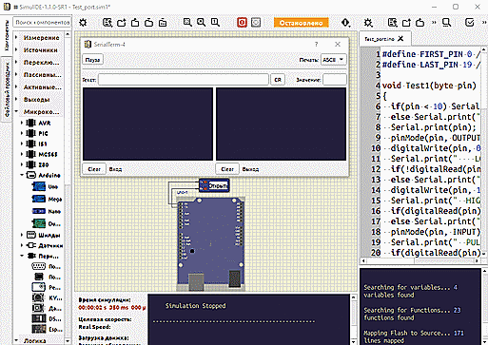
Task: Expand the MCS65 subcategory
Action: 22,154
